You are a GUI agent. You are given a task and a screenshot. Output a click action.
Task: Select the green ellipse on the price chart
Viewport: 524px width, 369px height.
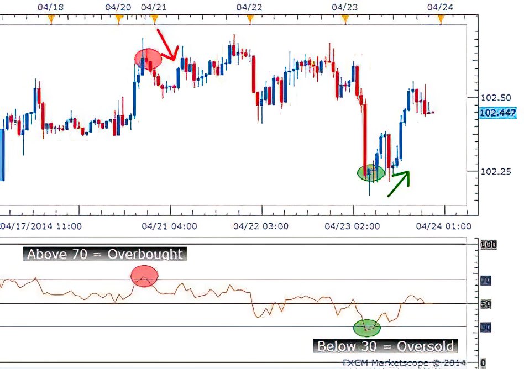pos(370,173)
